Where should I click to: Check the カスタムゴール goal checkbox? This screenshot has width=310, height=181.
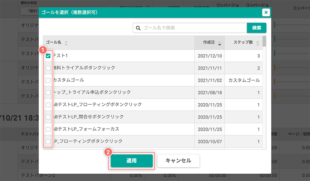tap(48, 80)
